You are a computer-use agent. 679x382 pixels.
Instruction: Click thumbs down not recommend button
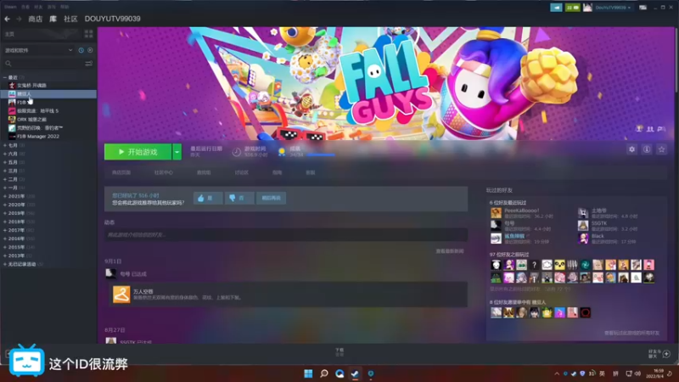click(239, 198)
